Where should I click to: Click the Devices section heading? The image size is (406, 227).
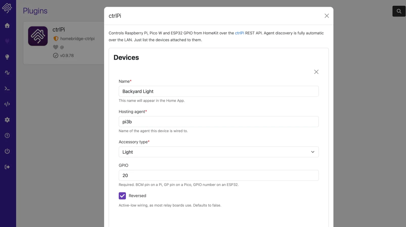(126, 58)
